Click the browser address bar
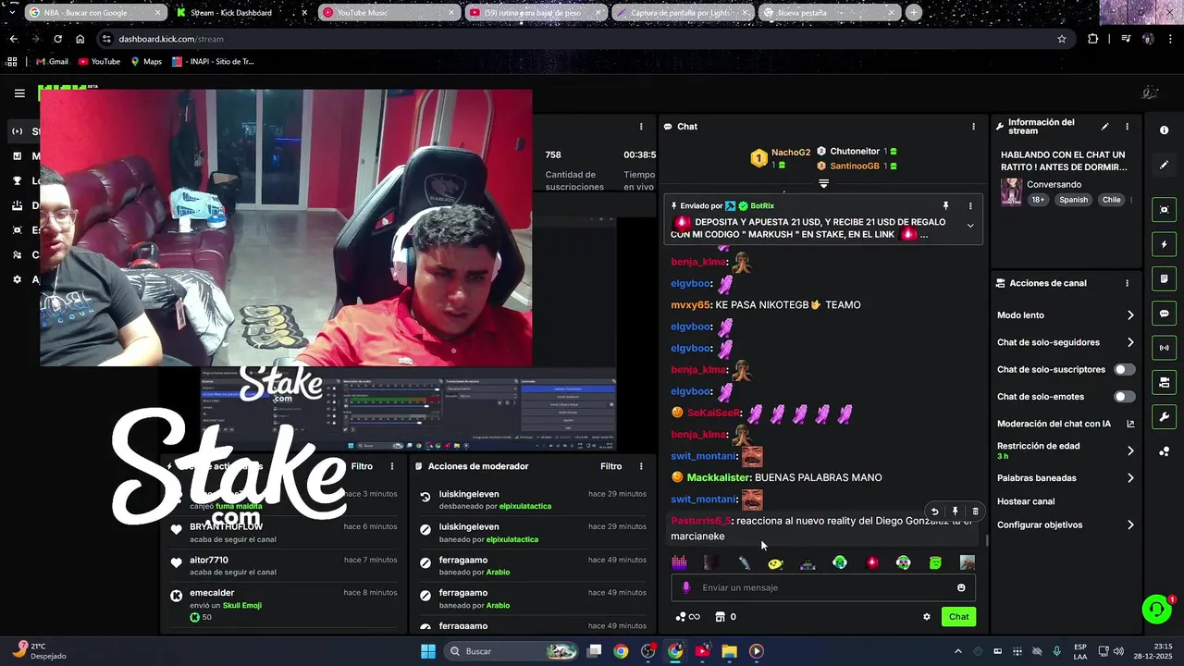 (583, 39)
